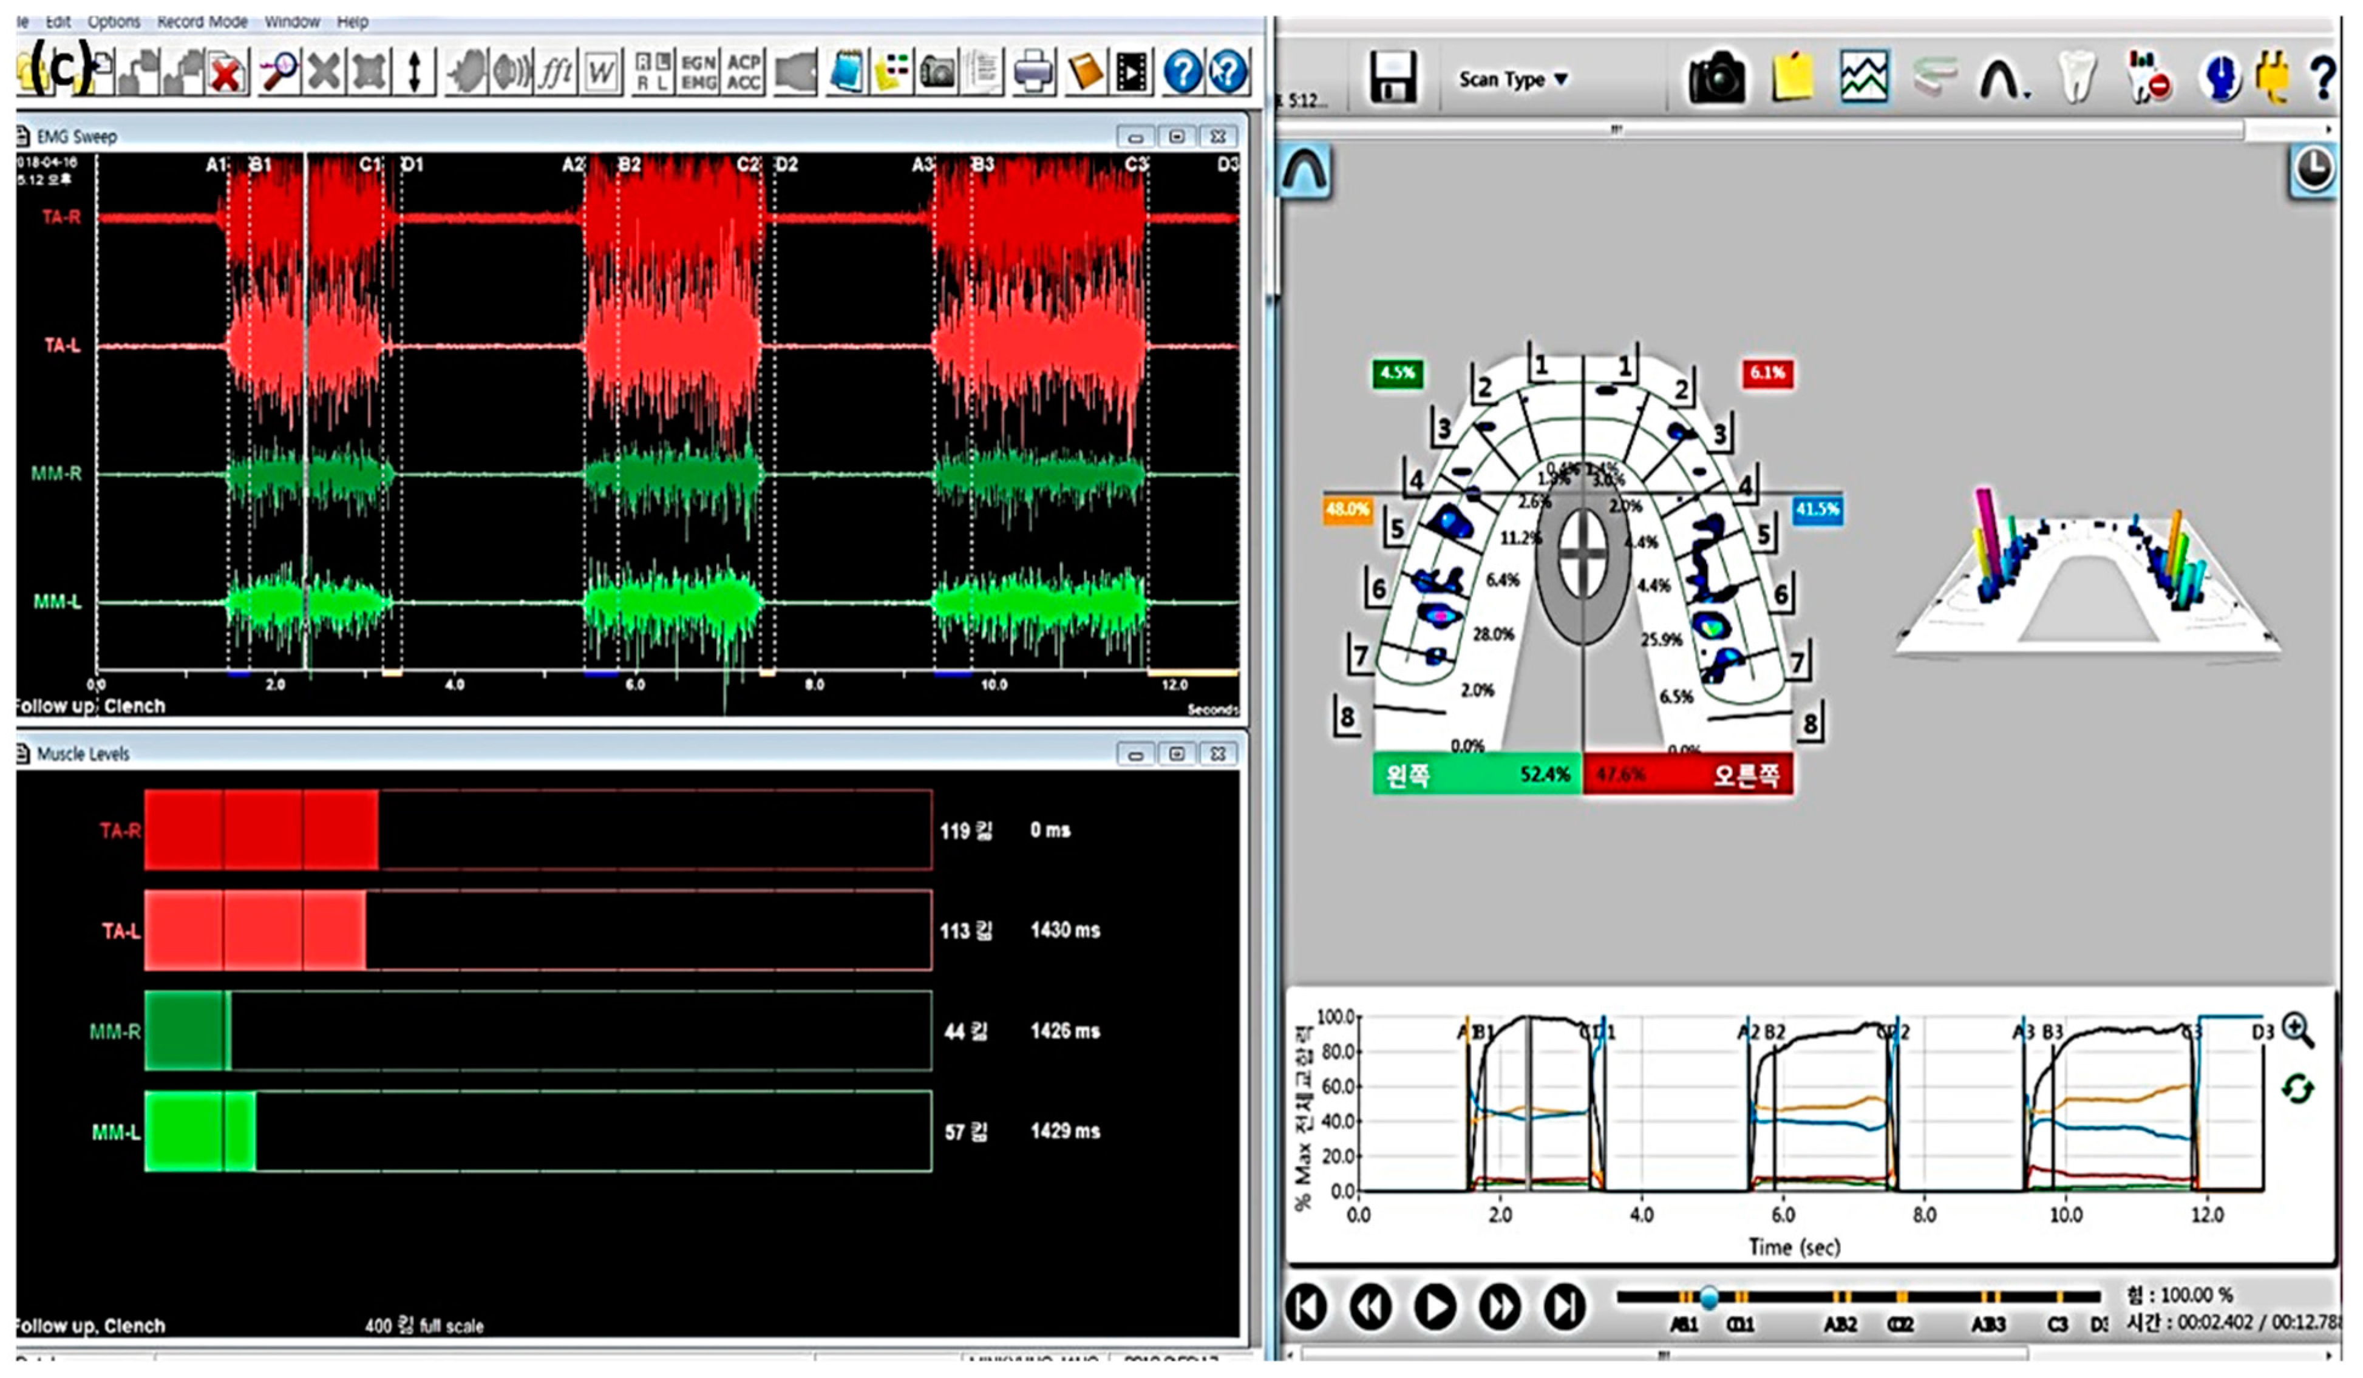
Task: Open the Scan Type dropdown
Action: 1512,80
